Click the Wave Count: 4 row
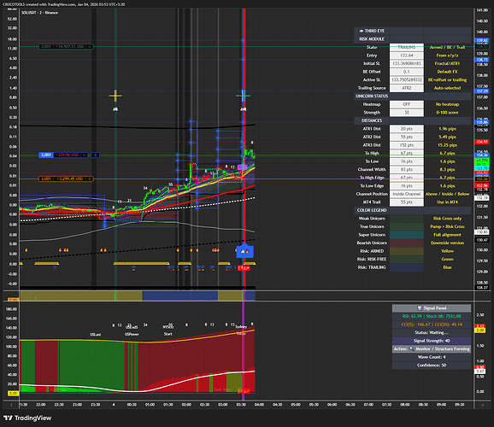Viewport: 494px width, 427px height. coord(432,357)
